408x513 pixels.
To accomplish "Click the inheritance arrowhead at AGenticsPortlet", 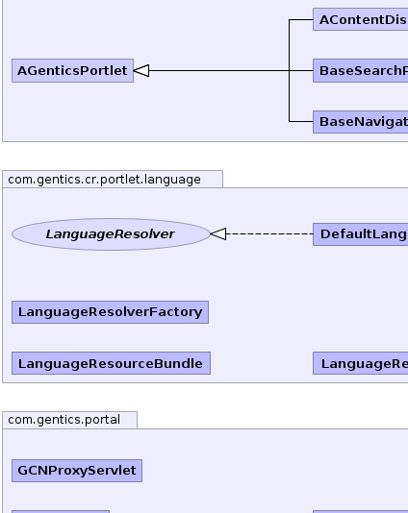I will click(x=141, y=71).
